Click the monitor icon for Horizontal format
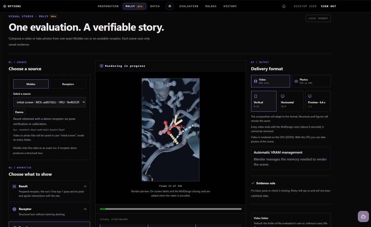This screenshot has height=227, width=371. (x=283, y=96)
